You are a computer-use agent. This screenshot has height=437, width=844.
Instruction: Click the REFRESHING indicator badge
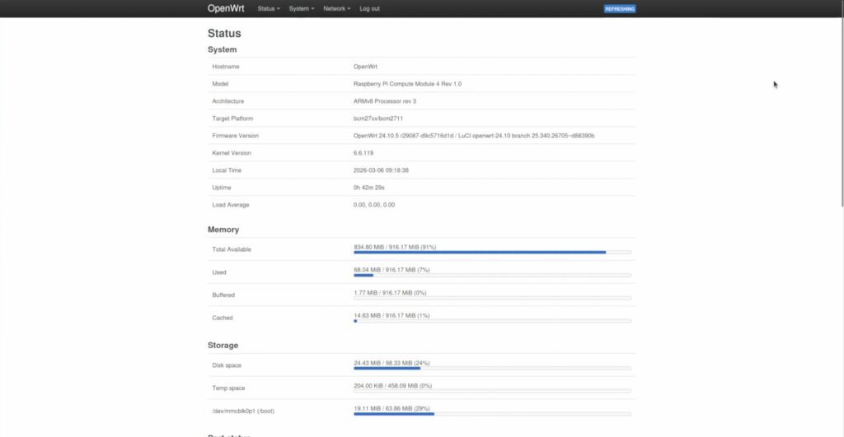(620, 8)
